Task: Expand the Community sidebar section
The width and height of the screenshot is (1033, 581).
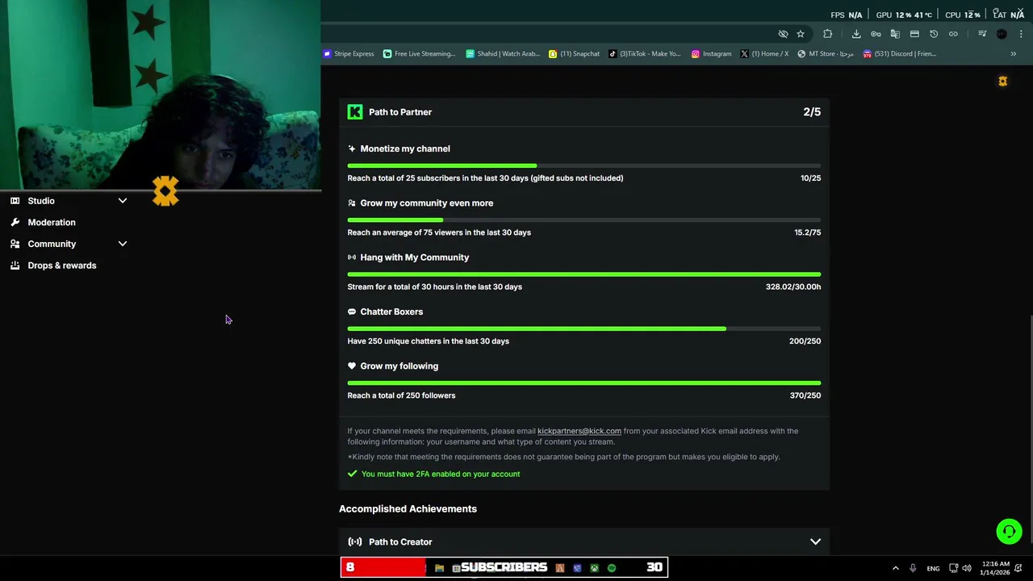Action: 123,244
